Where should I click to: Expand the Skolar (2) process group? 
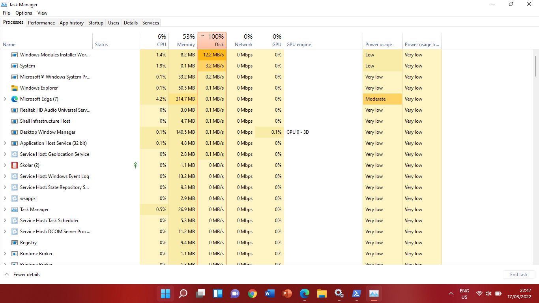(x=5, y=165)
